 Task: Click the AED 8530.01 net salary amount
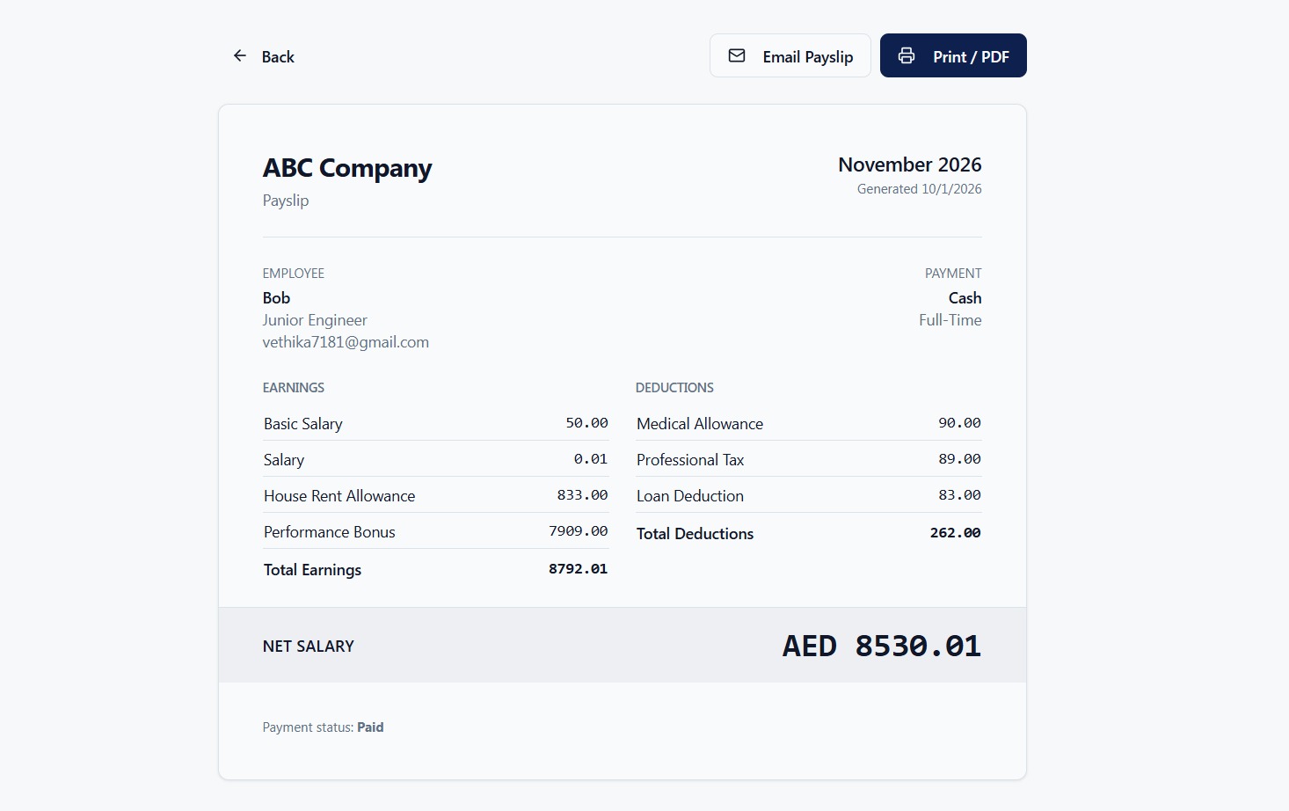882,647
